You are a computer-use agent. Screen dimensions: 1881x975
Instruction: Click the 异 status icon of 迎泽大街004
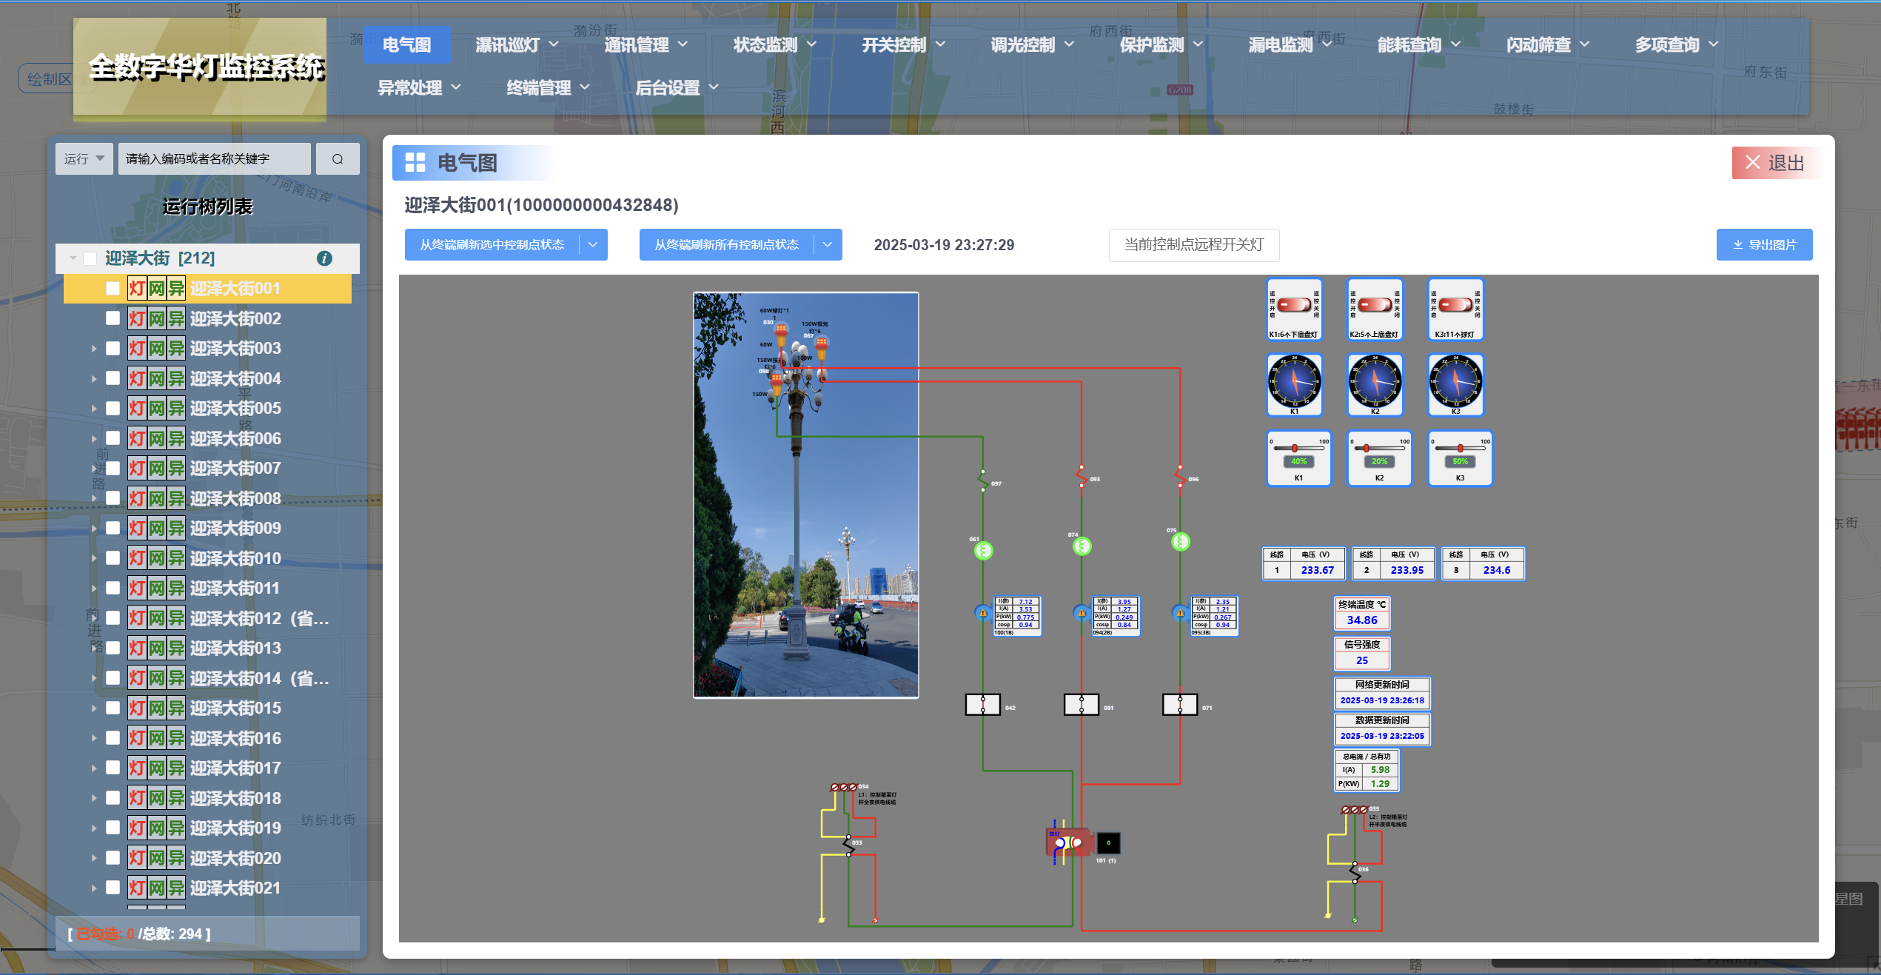click(x=175, y=378)
